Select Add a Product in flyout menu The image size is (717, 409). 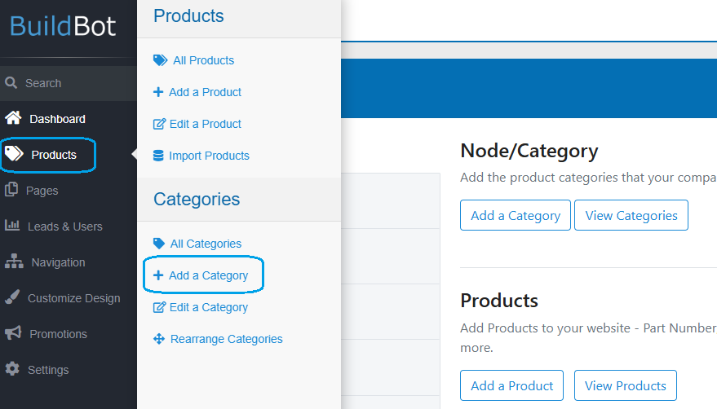point(197,92)
